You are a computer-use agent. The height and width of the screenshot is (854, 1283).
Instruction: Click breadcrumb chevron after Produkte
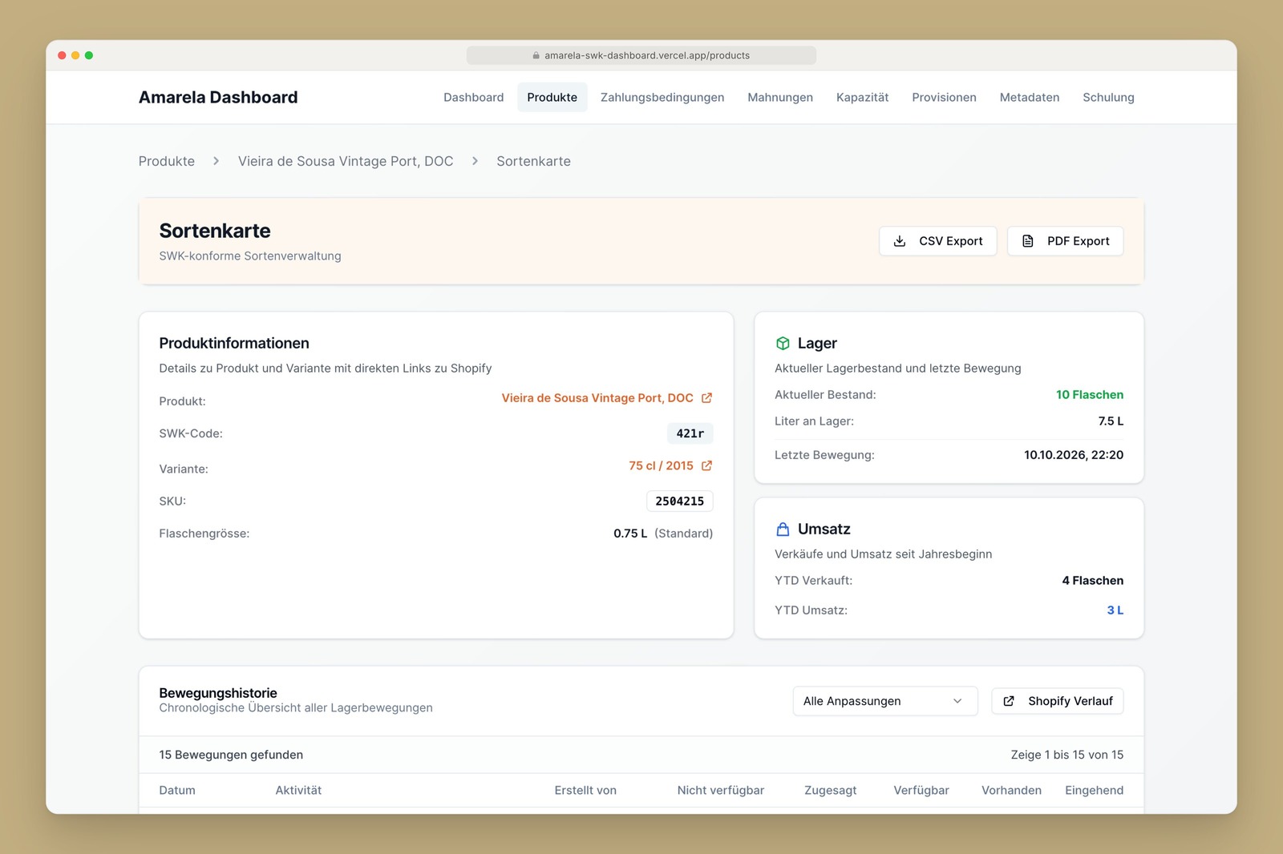click(216, 161)
